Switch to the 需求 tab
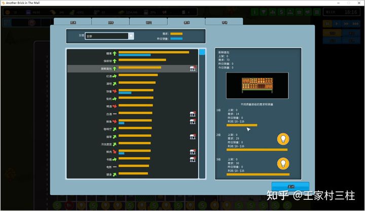Viewport: 365px width, 211px height. 186,22
